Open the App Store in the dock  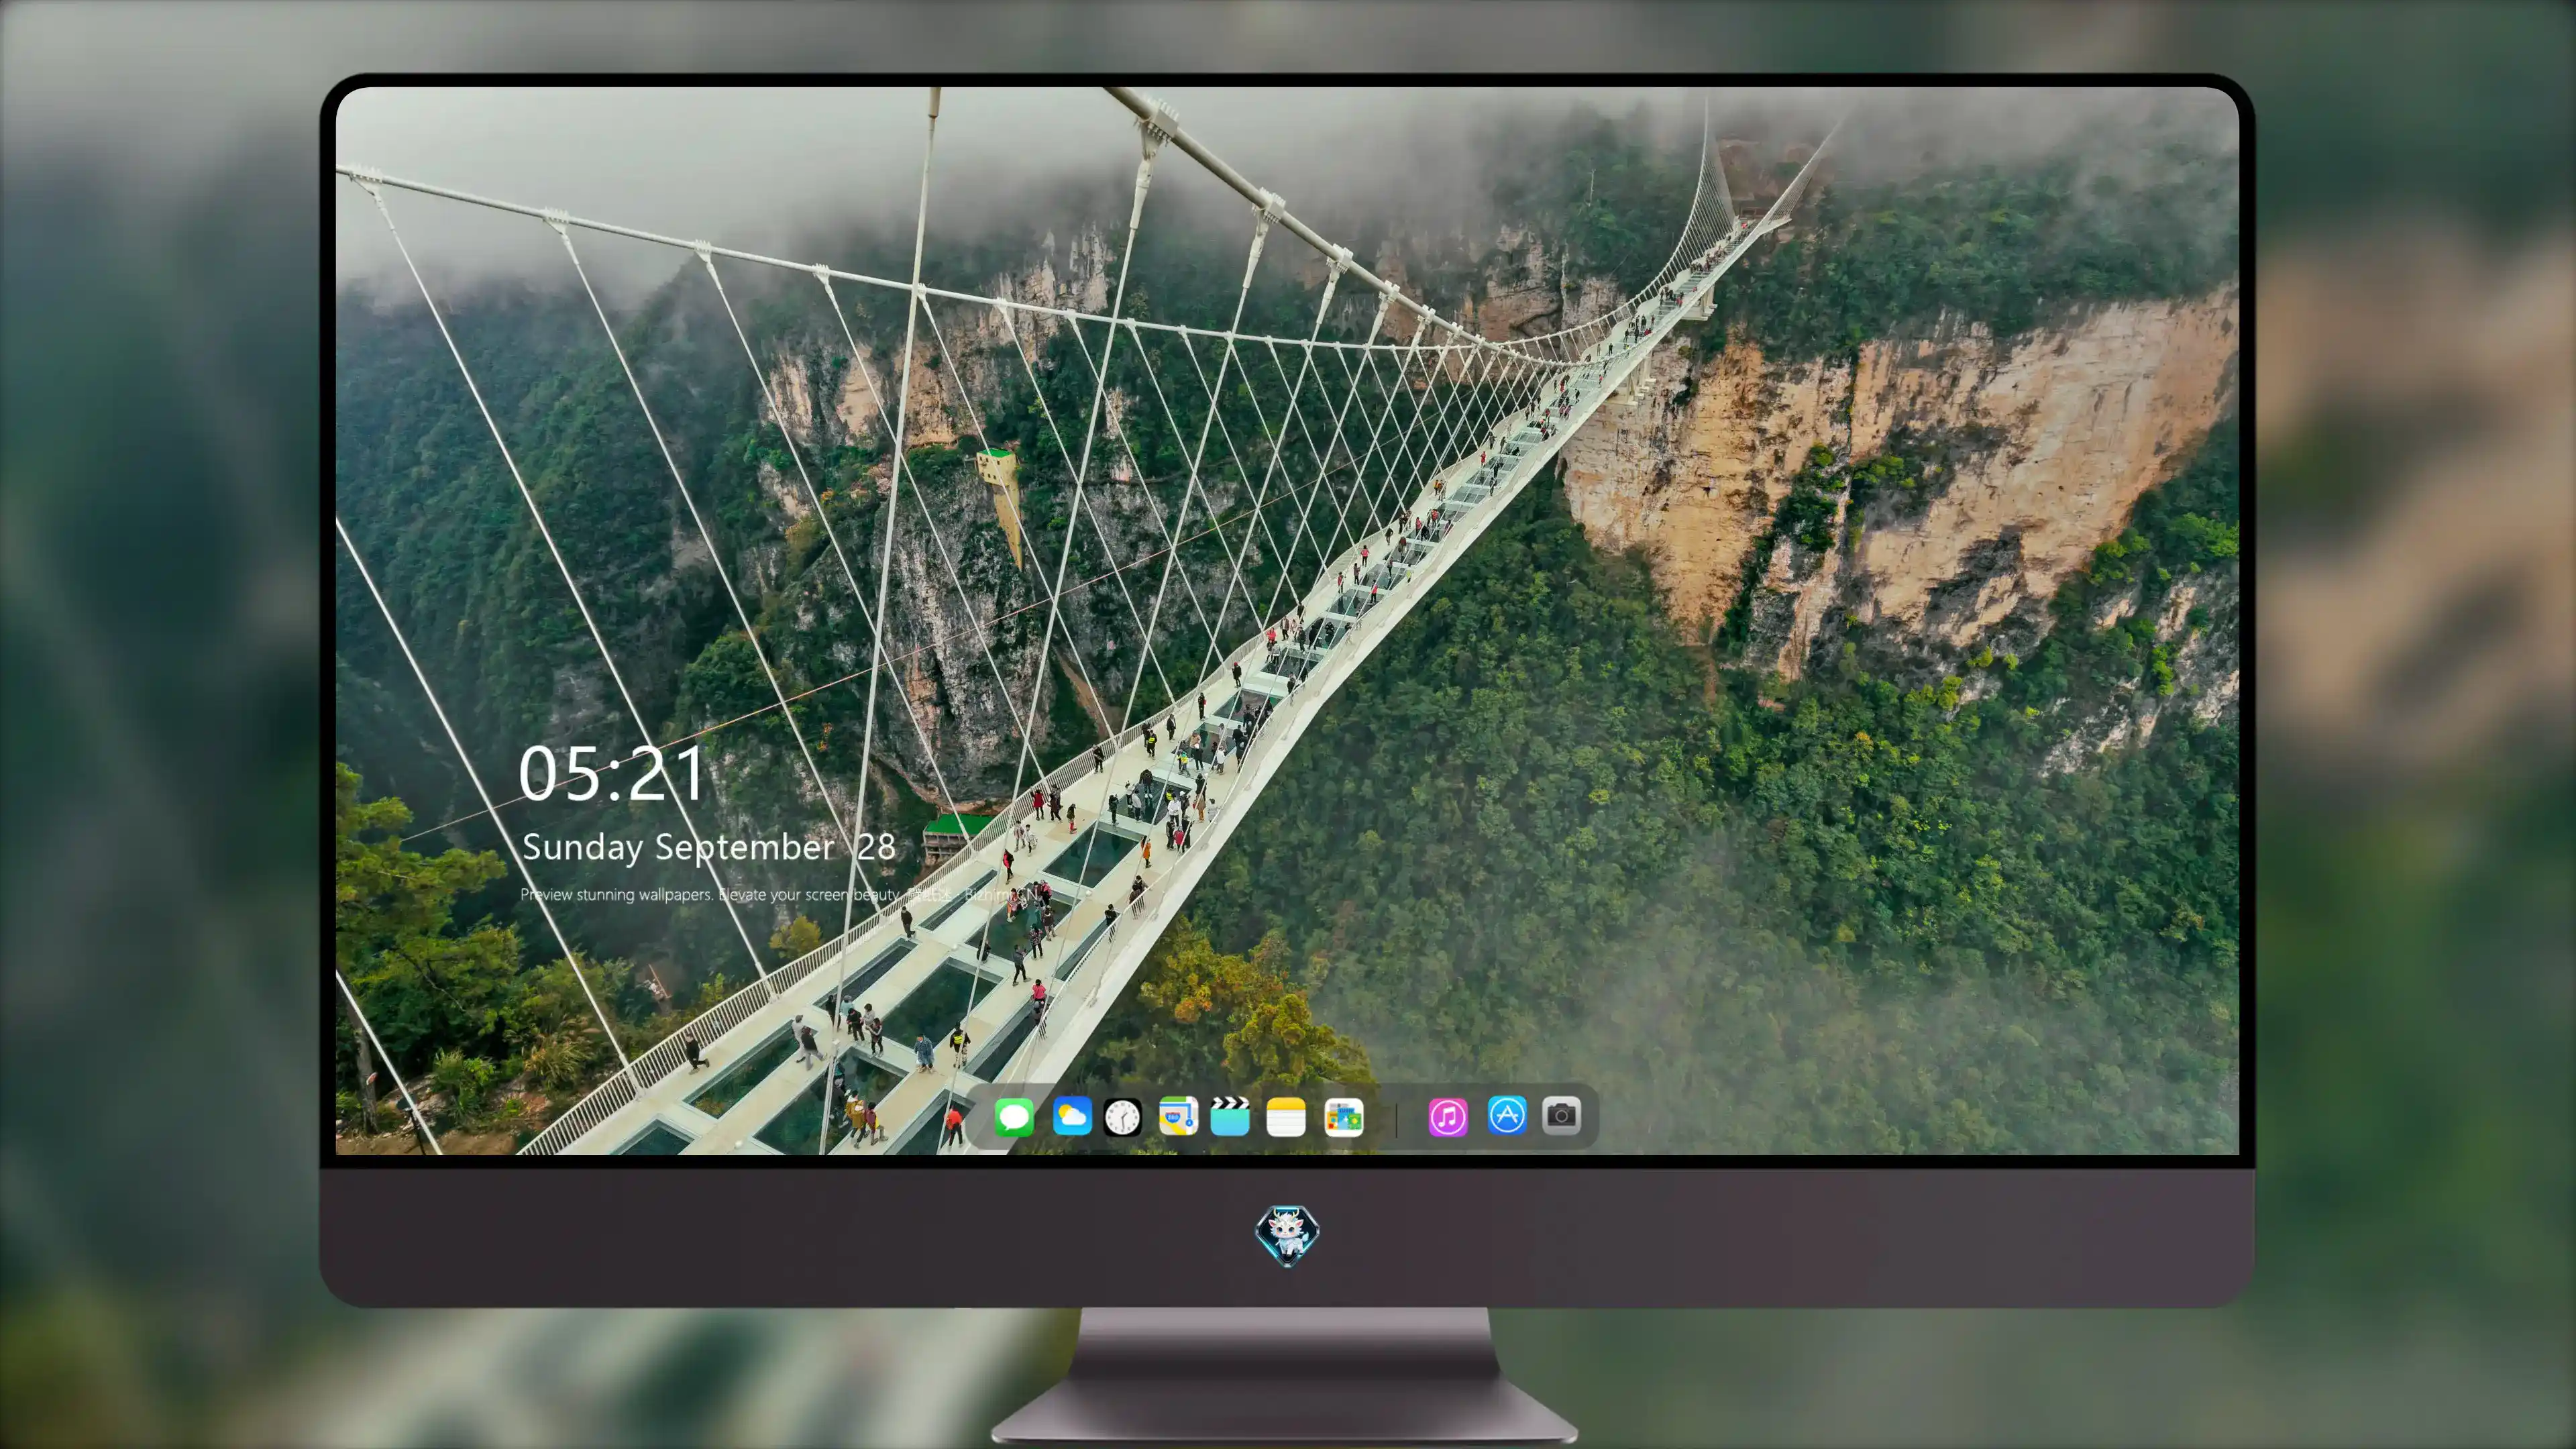(1507, 1115)
